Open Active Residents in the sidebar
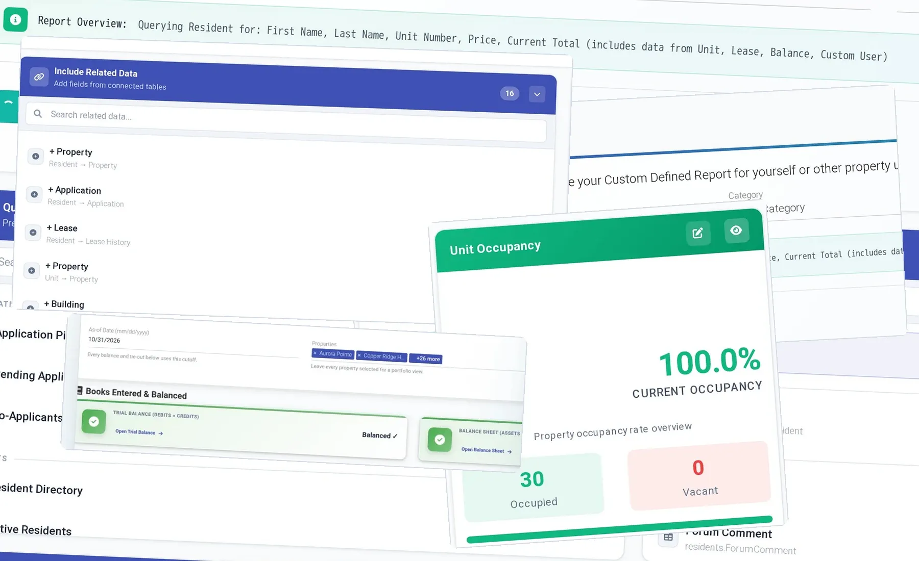The image size is (919, 561). tap(35, 530)
